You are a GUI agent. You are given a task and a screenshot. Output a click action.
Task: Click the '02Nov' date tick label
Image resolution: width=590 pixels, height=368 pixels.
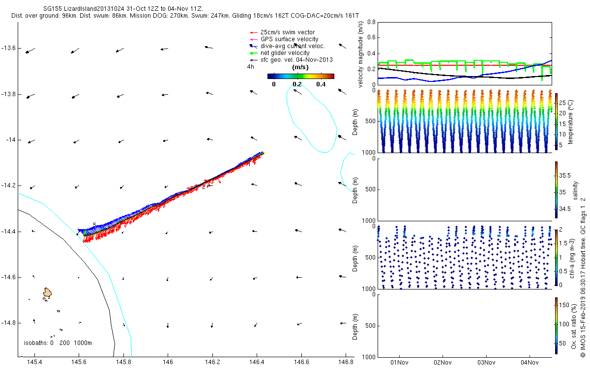[443, 363]
